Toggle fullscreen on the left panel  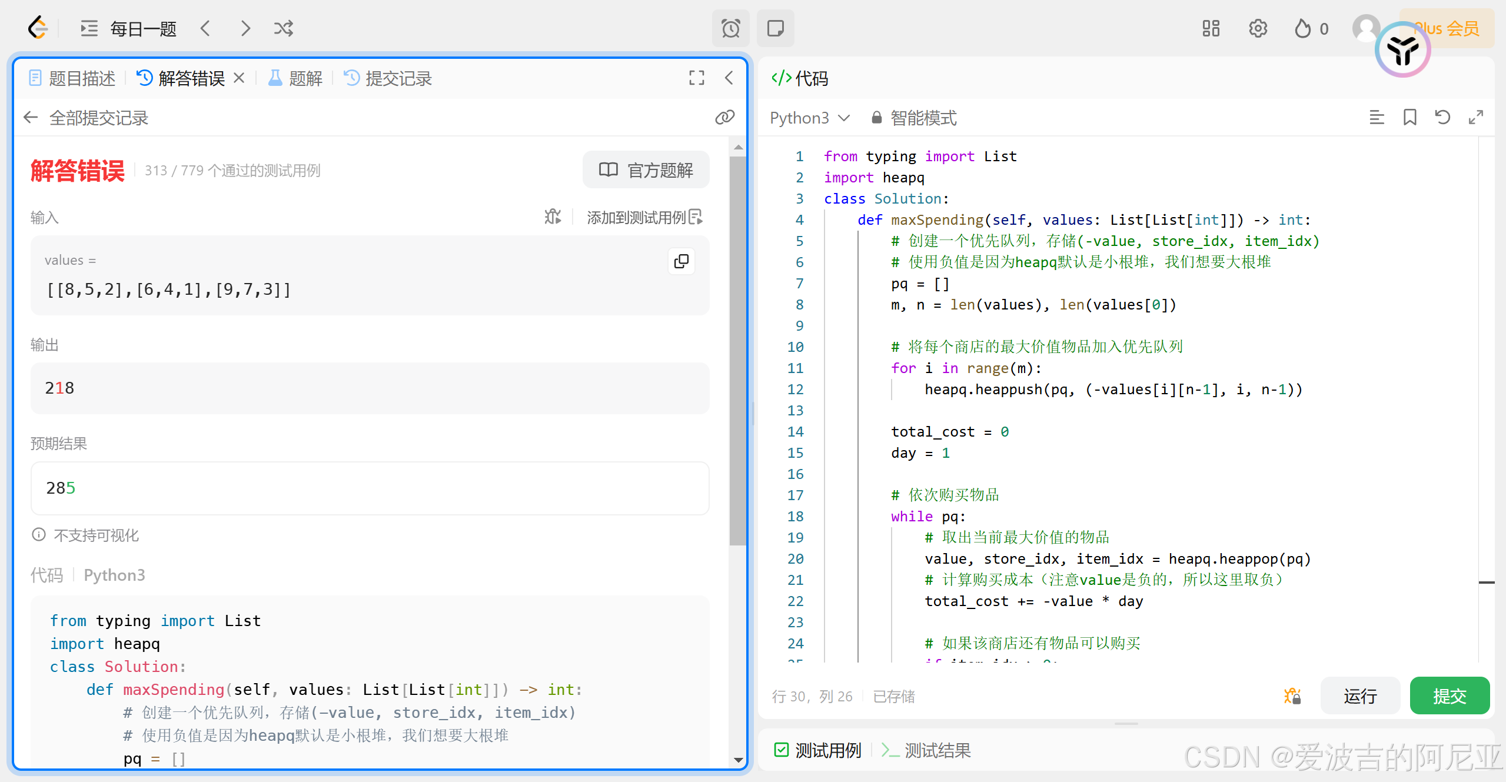[x=697, y=78]
